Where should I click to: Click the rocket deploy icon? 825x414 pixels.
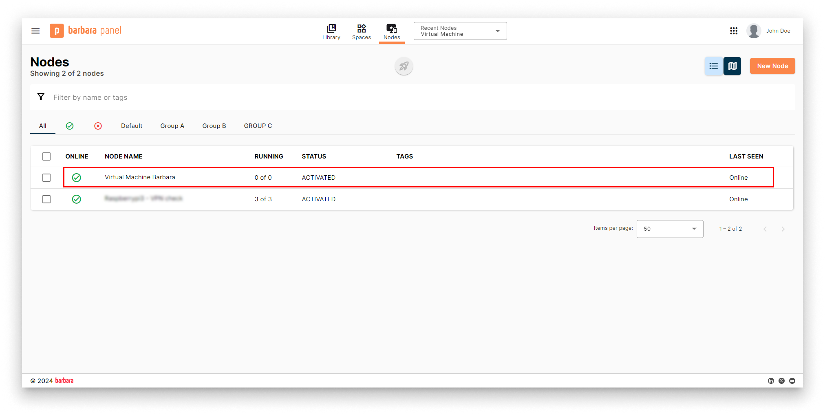(404, 66)
